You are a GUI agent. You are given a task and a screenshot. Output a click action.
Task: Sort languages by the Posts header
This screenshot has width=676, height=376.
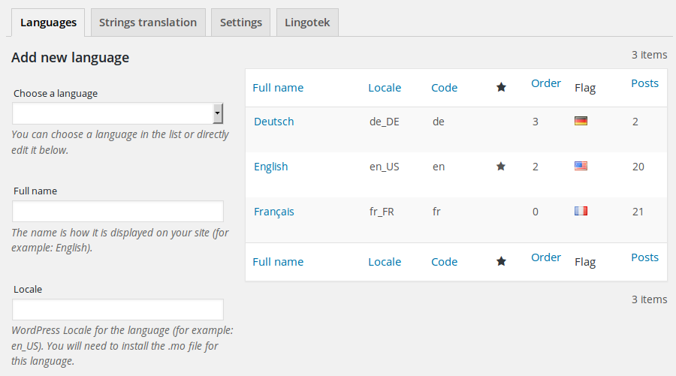[644, 83]
